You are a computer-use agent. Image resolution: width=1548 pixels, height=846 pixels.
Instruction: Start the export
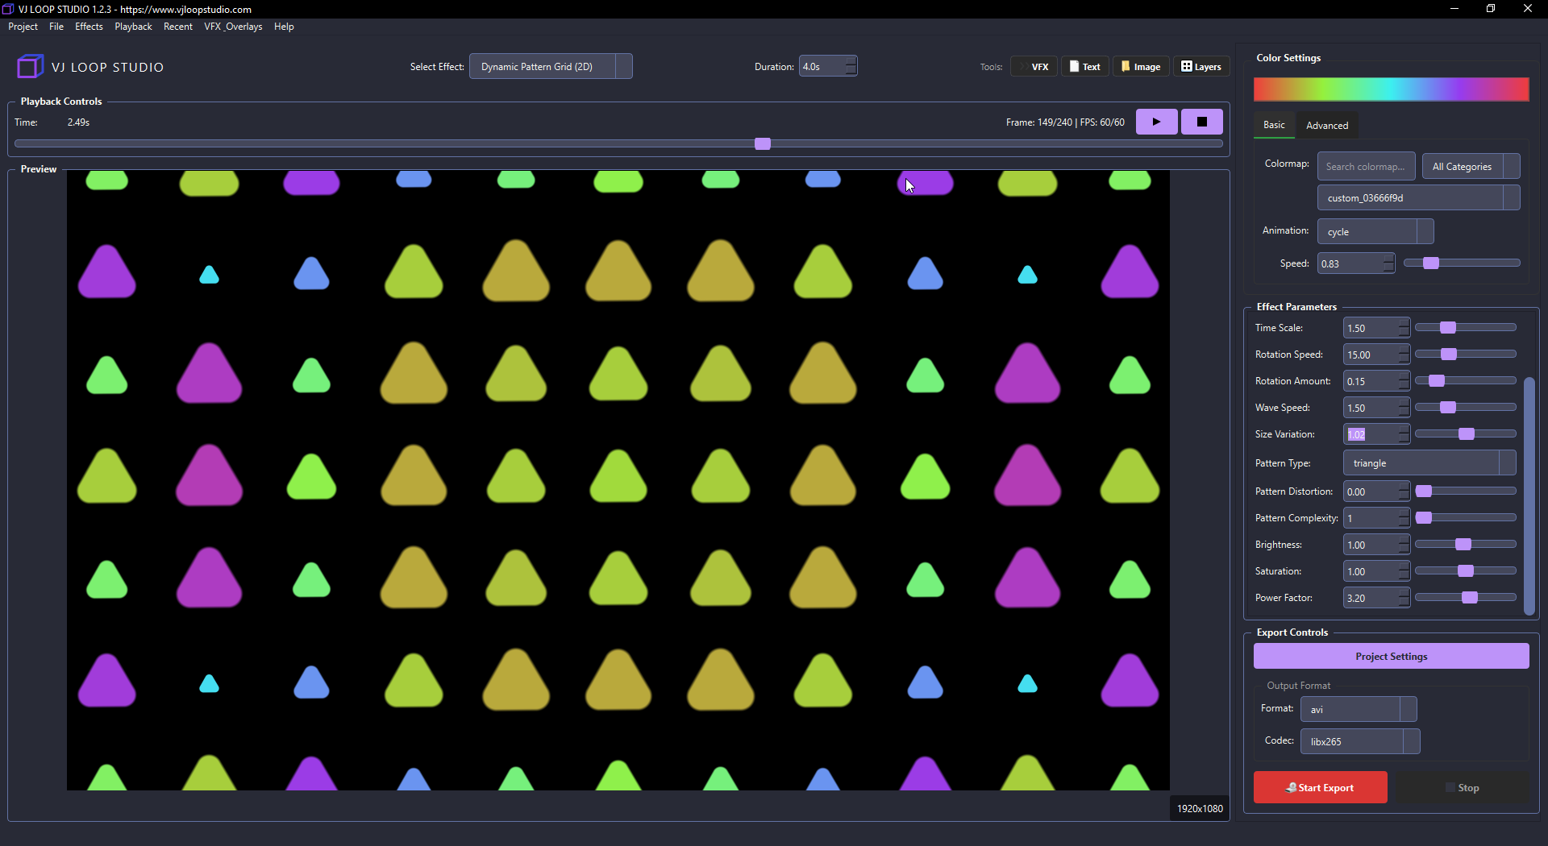click(1320, 787)
